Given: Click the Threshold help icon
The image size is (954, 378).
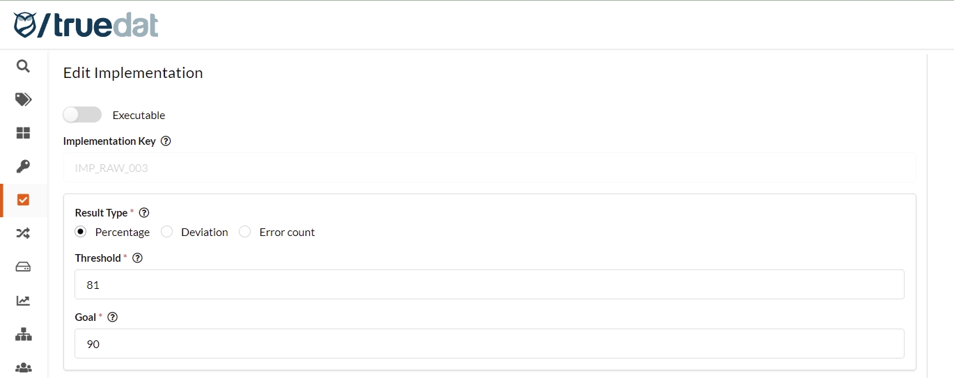Looking at the screenshot, I should click(x=137, y=258).
